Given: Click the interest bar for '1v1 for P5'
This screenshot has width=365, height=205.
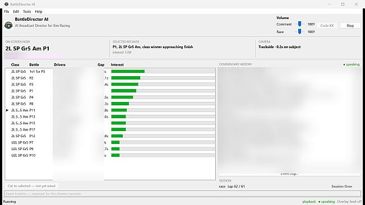Looking at the screenshot, I should coord(163,71).
